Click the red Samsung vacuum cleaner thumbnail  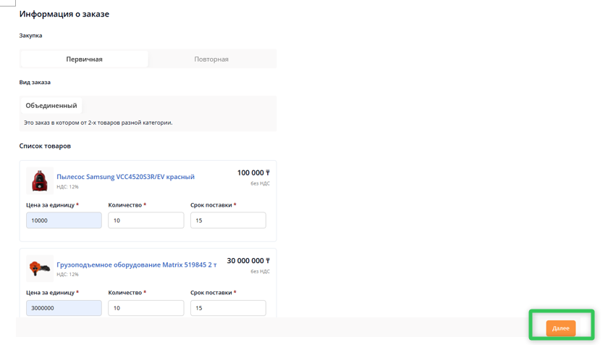[x=40, y=180]
